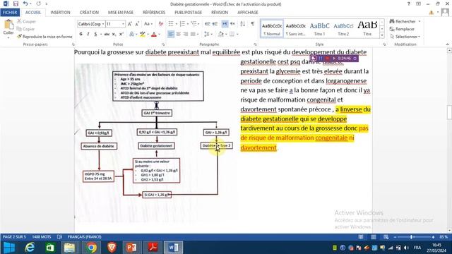Open the text effects icon in Police group
This screenshot has width=452, height=254.
(x=131, y=35)
